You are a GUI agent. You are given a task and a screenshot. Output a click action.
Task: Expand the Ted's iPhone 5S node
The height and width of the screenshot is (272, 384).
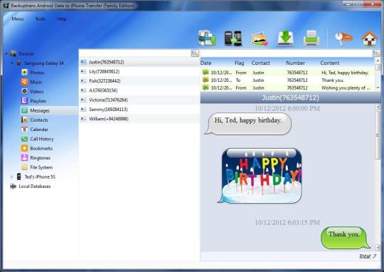[12, 177]
